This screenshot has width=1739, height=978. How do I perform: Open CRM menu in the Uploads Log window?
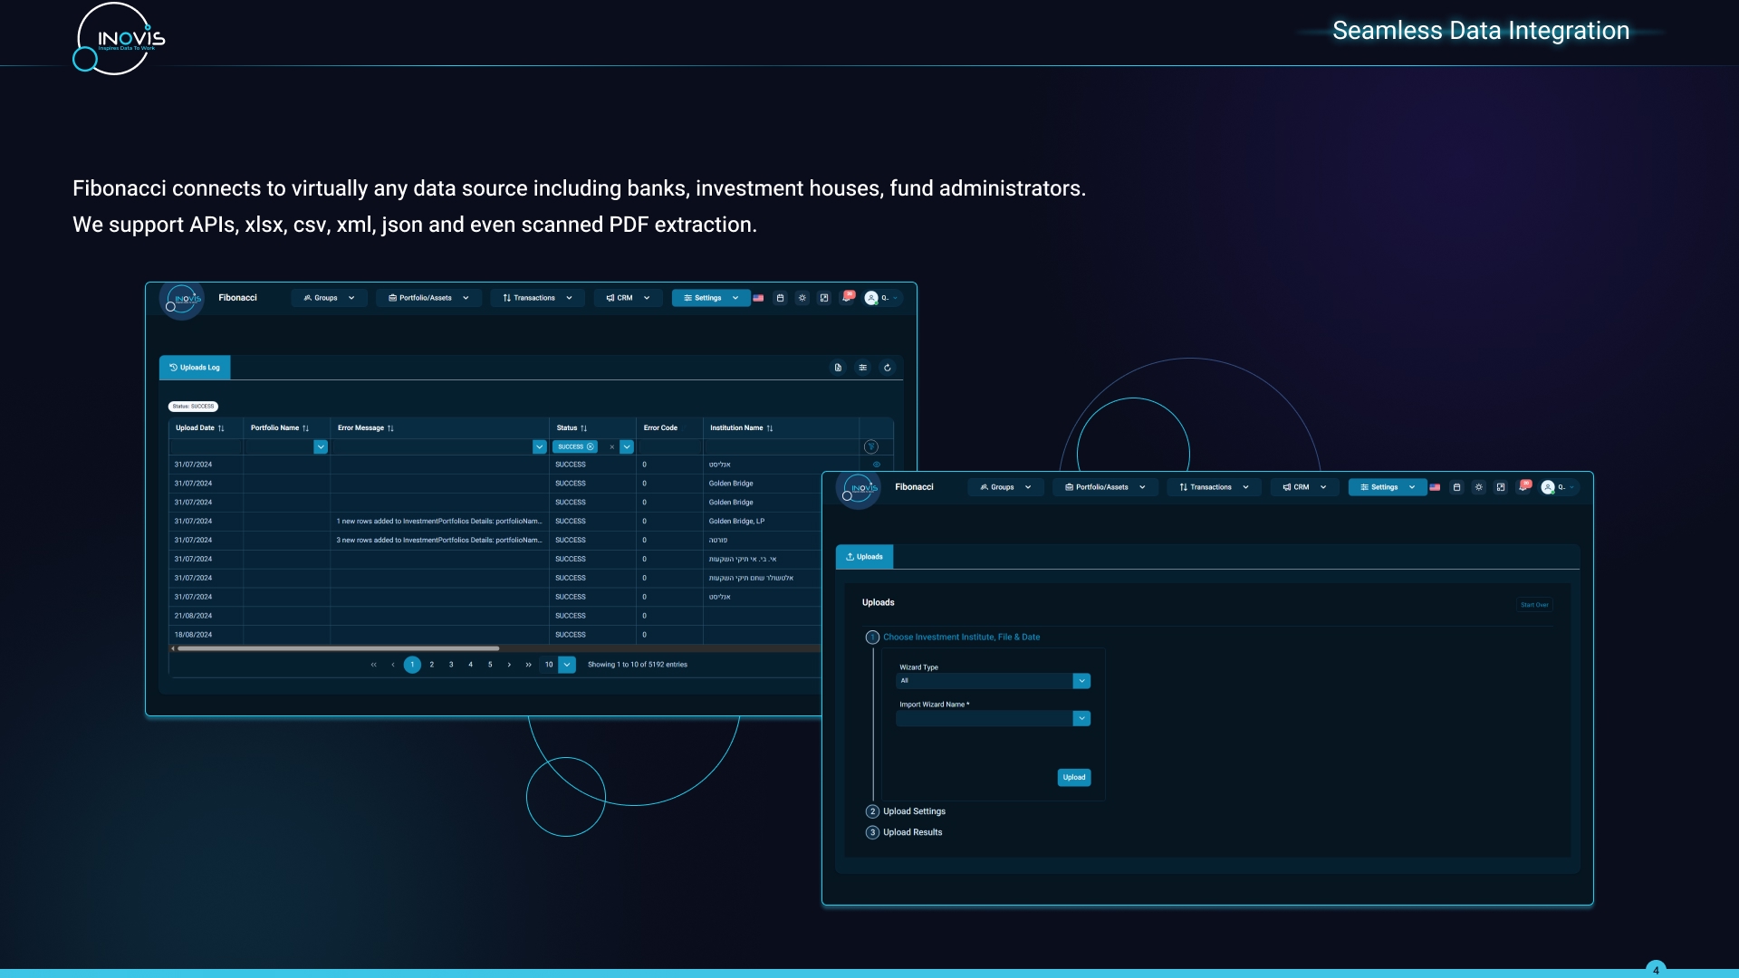point(628,298)
